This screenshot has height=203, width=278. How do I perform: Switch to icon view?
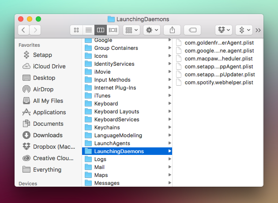tap(76, 30)
